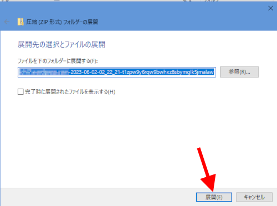Click the label ファイルを下のフォルダーに展開する(F):
The height and width of the screenshot is (206, 277).
click(x=58, y=61)
